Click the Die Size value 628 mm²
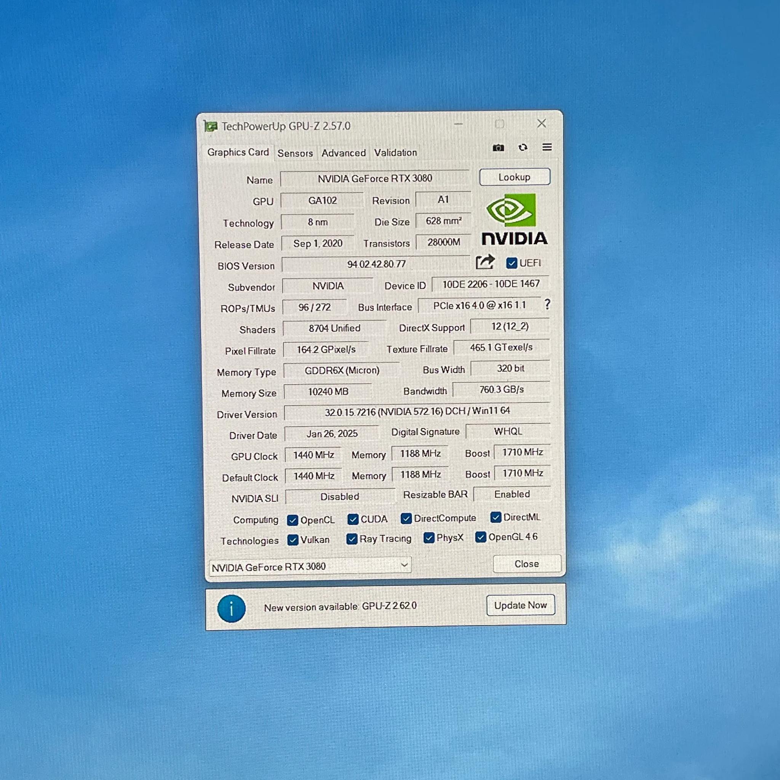Image resolution: width=780 pixels, height=780 pixels. coord(444,221)
